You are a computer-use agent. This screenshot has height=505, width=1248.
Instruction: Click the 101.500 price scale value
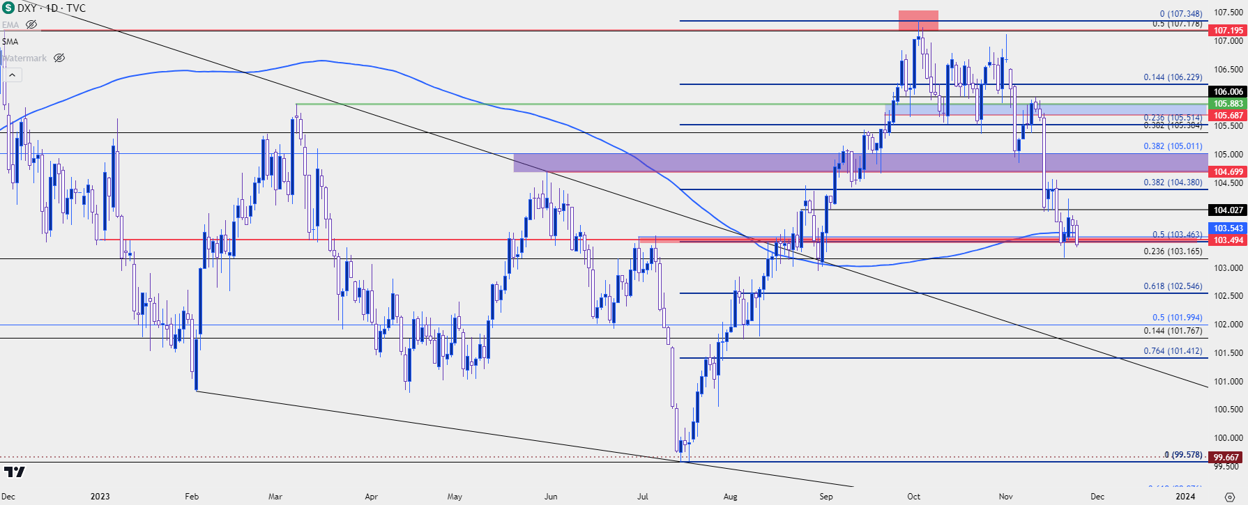1228,353
